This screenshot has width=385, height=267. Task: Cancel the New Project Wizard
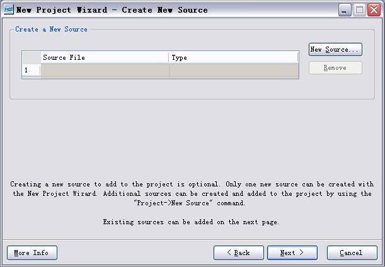pos(352,253)
